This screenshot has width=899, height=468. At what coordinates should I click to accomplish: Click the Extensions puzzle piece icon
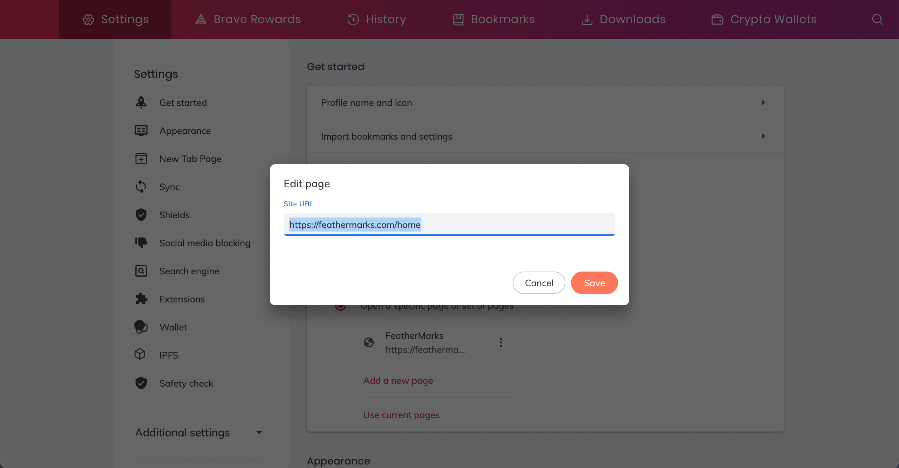point(141,299)
